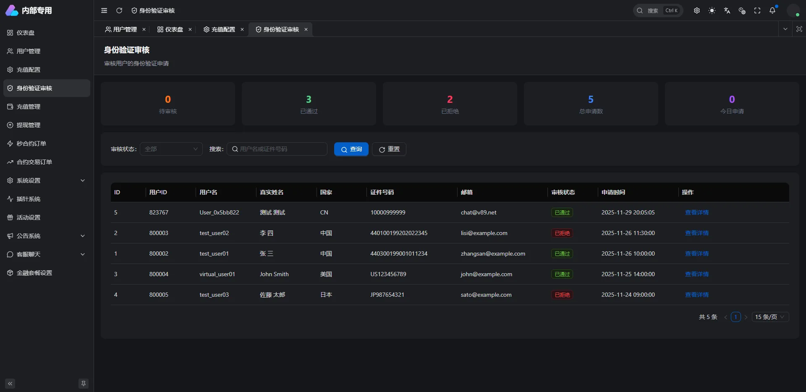Expand the 系统设置 sidebar submenu
The height and width of the screenshot is (392, 806).
47,180
